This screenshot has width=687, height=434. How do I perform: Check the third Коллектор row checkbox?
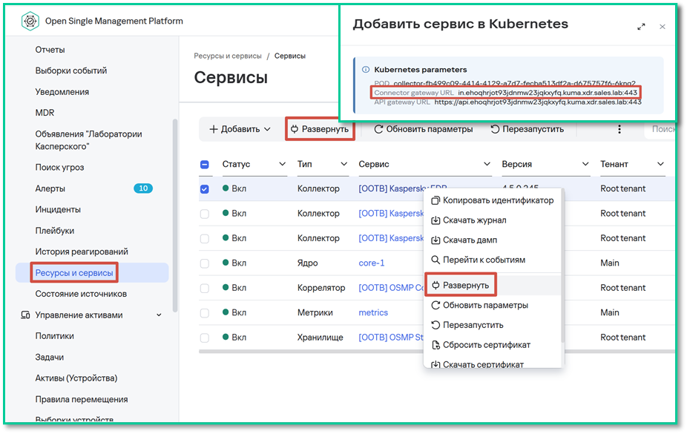tap(205, 239)
